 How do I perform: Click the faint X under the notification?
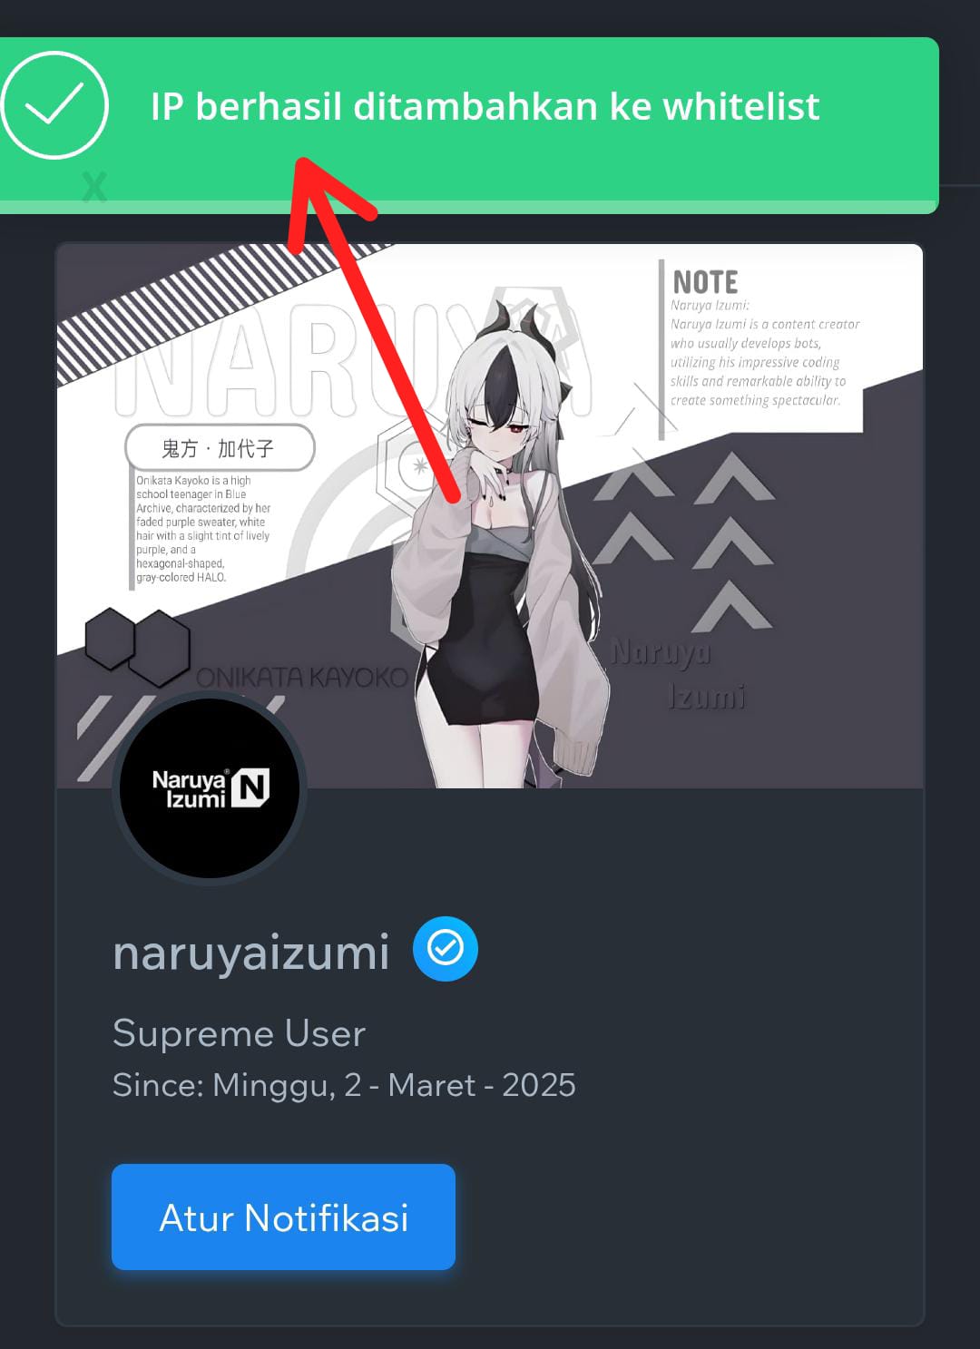(93, 188)
